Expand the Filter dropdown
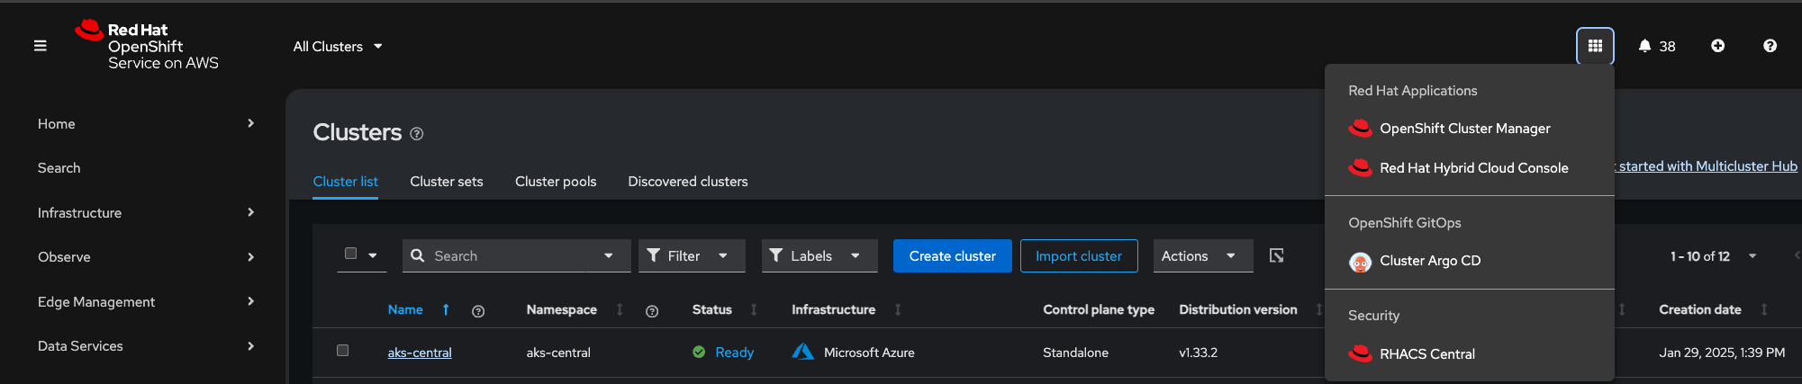Viewport: 1802px width, 384px height. point(691,256)
